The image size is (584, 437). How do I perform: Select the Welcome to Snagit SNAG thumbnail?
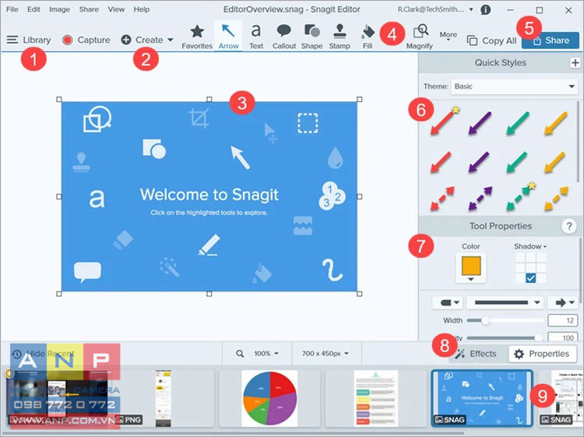point(482,398)
